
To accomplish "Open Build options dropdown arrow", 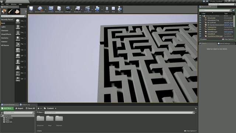I will click(102, 10).
